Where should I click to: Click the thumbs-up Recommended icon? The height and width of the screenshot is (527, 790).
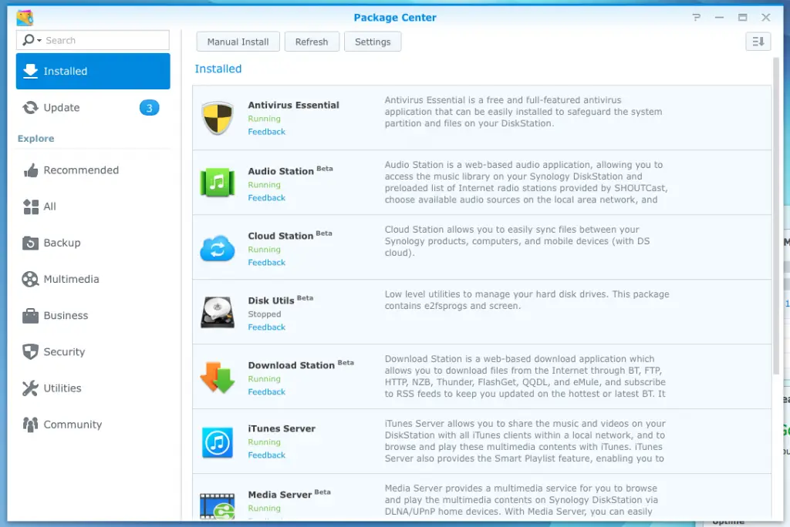click(31, 170)
